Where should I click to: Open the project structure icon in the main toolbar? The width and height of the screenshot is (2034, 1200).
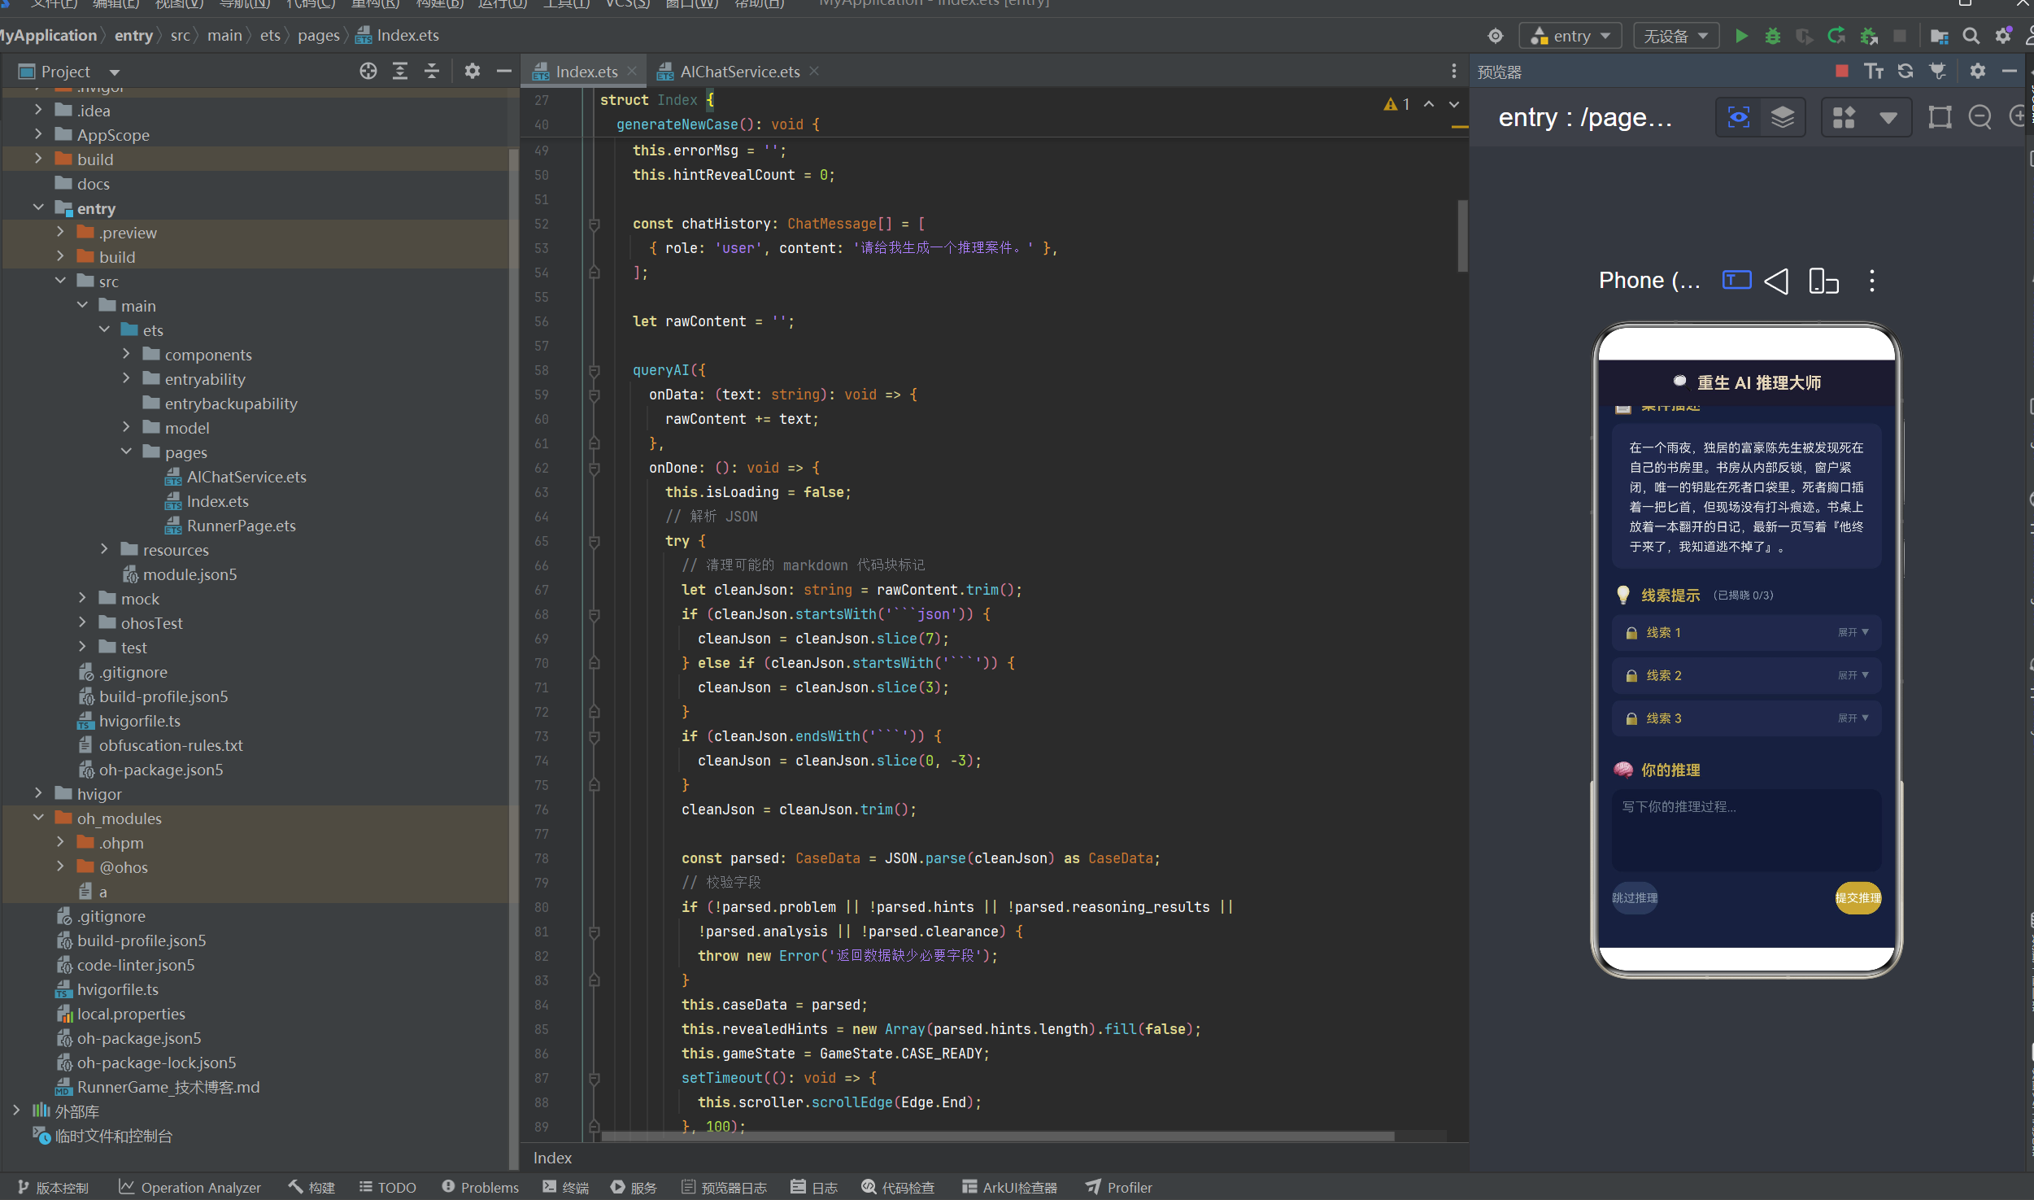point(1940,36)
